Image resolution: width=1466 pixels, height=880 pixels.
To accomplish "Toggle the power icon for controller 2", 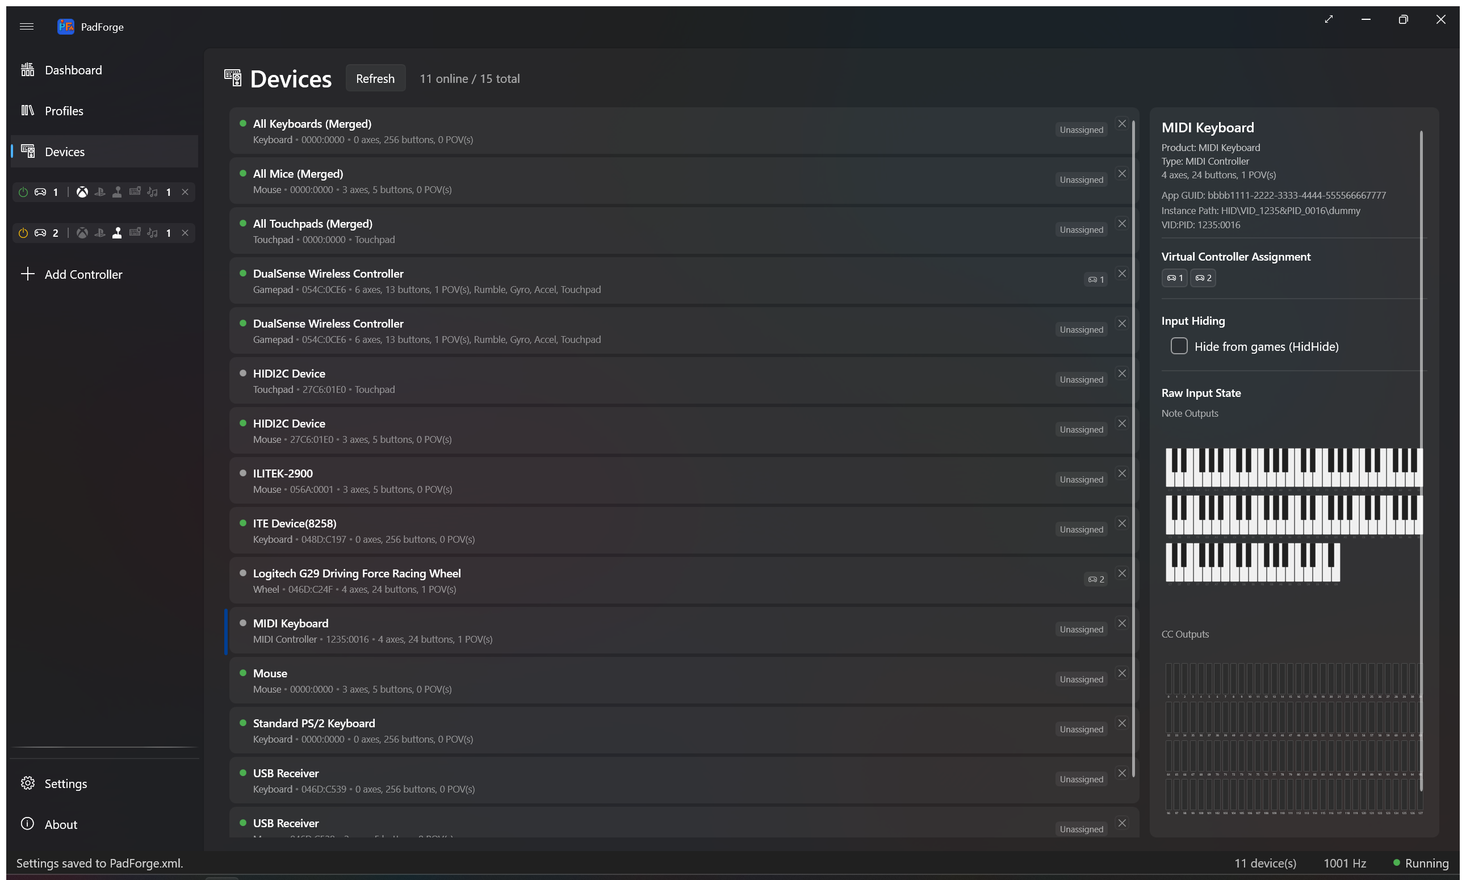I will point(23,233).
